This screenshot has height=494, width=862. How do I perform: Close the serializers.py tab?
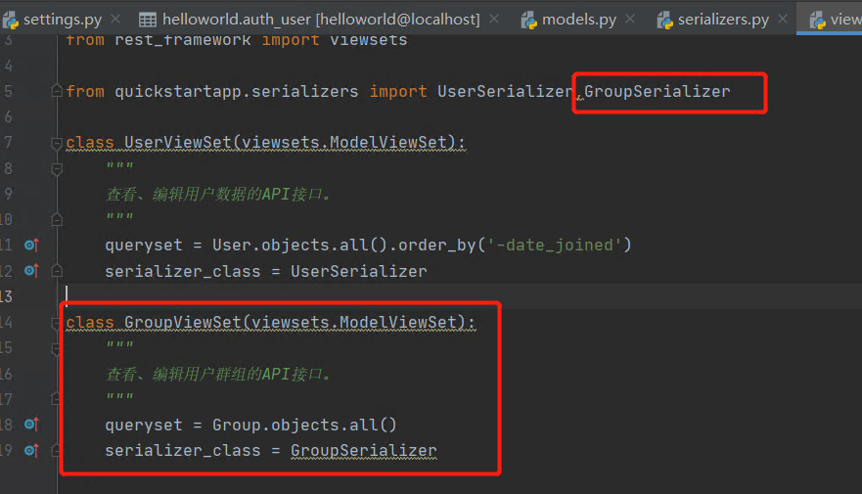tap(783, 20)
